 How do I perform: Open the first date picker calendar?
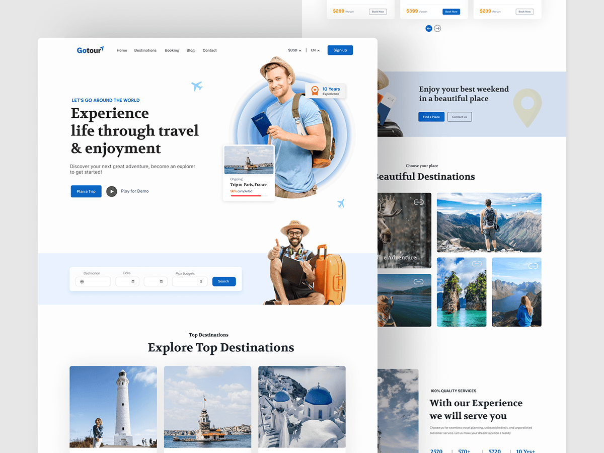point(133,282)
